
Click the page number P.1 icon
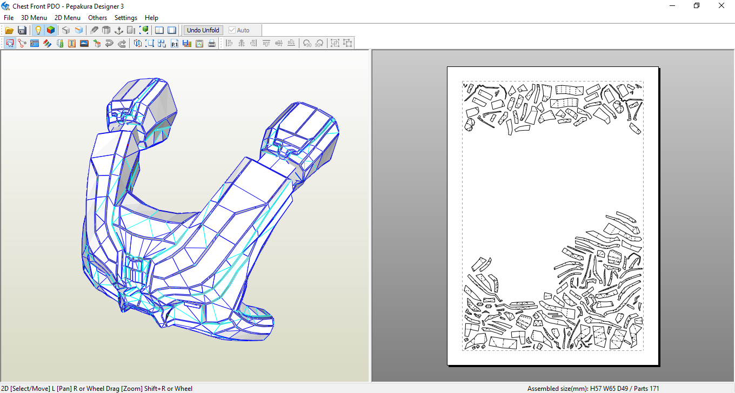(175, 44)
